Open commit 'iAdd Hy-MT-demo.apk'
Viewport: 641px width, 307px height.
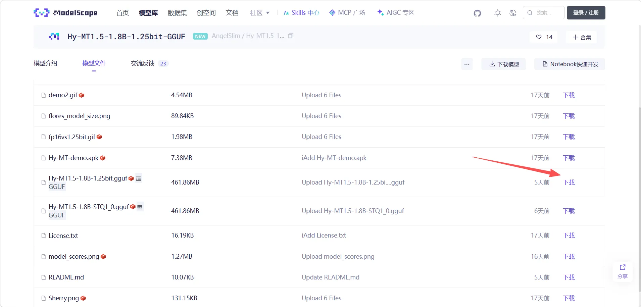[x=334, y=158]
